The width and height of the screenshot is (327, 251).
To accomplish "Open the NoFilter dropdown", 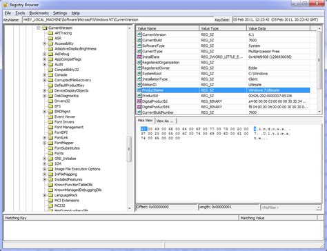I will click(318, 208).
